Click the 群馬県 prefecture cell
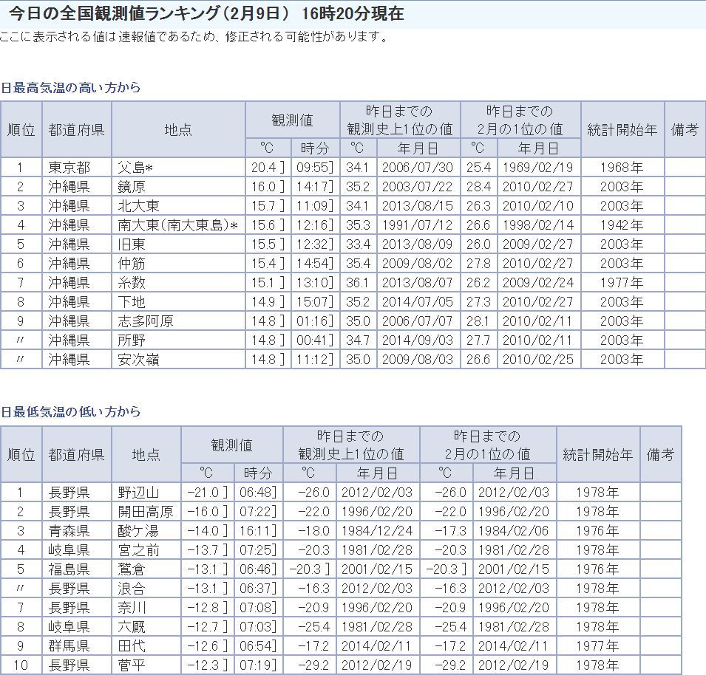Viewport: 706px width, 675px height. (x=69, y=646)
